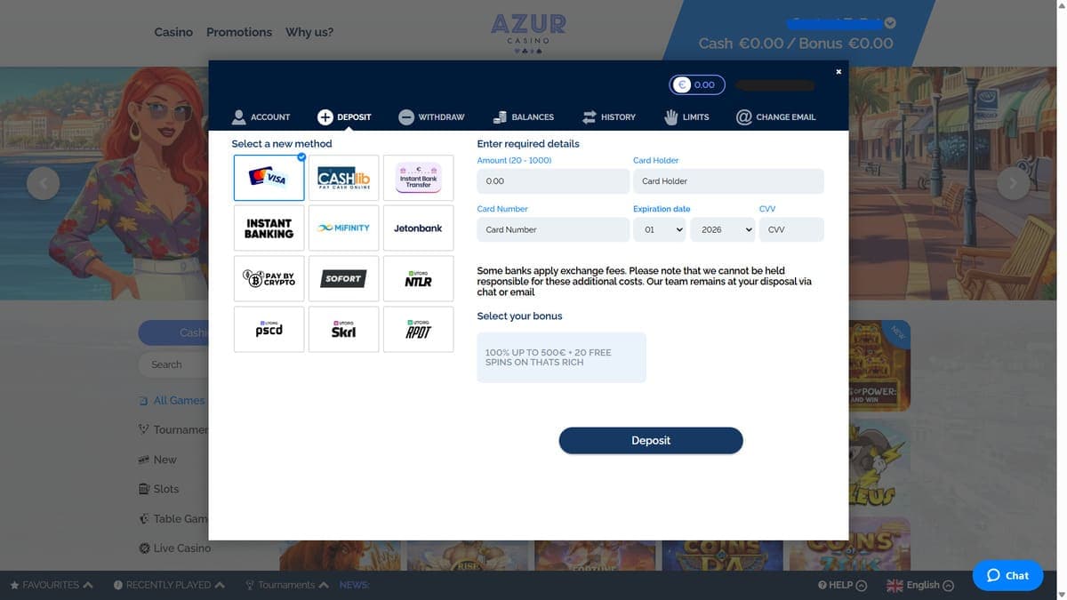This screenshot has width=1067, height=600.
Task: Switch to the Limits tab
Action: coord(686,117)
